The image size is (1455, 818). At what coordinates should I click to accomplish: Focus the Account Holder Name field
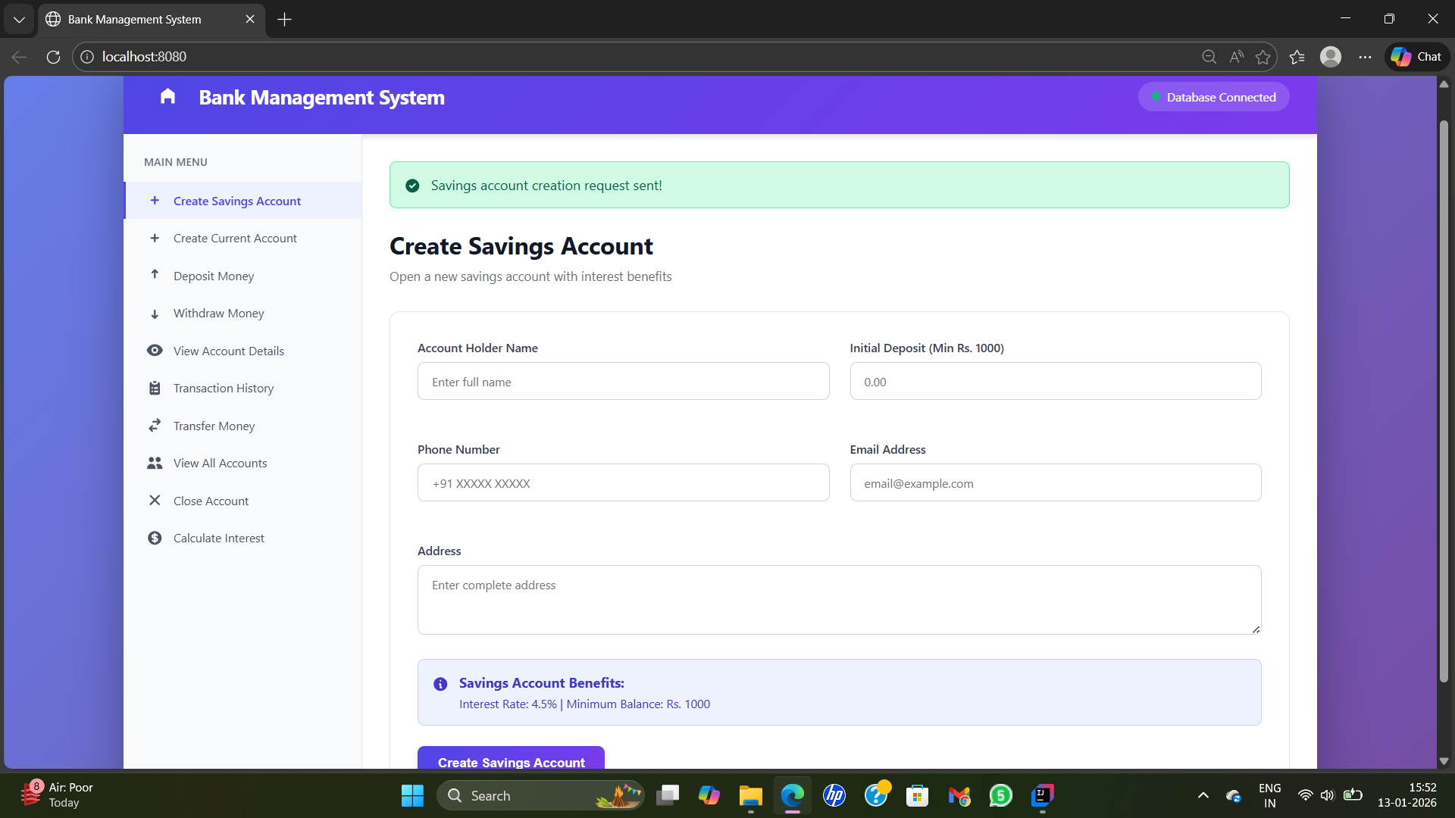point(623,382)
